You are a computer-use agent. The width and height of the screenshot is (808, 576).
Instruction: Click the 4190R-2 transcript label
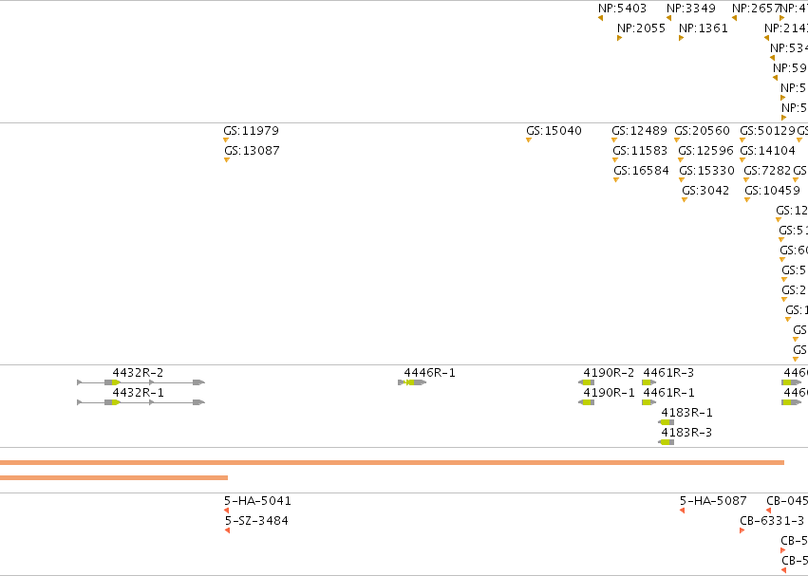609,373
